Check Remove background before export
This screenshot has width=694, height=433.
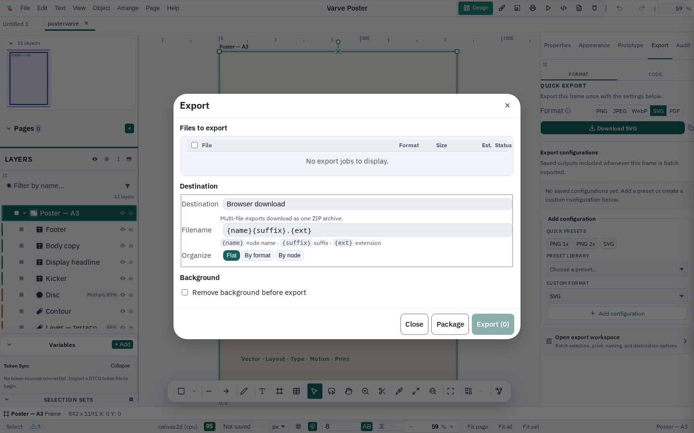[x=185, y=293]
